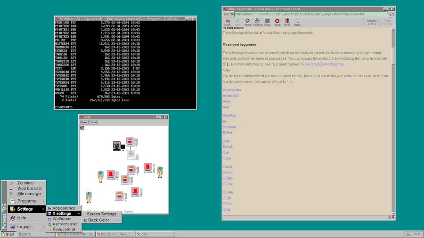Open Pavucontrol from Settings submenu
This screenshot has height=238, width=424.
(64, 230)
